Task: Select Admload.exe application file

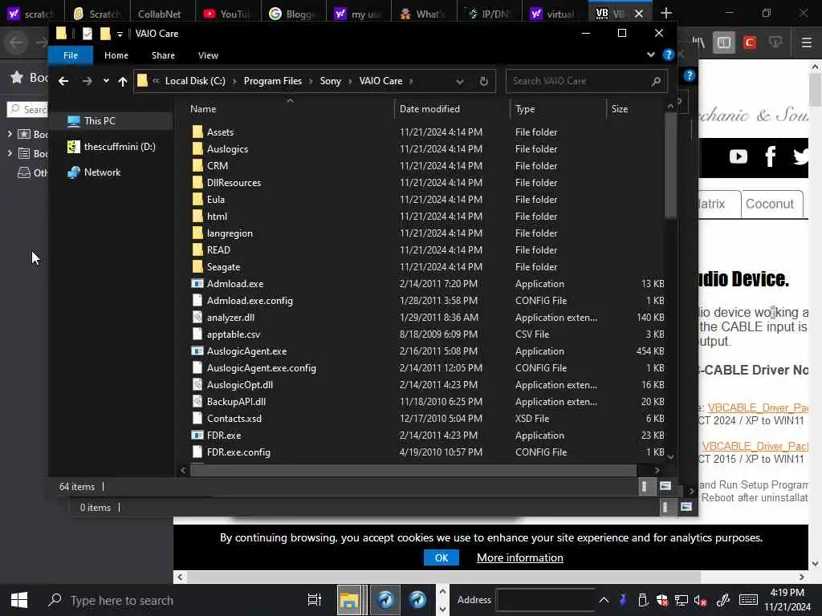Action: pyautogui.click(x=235, y=284)
